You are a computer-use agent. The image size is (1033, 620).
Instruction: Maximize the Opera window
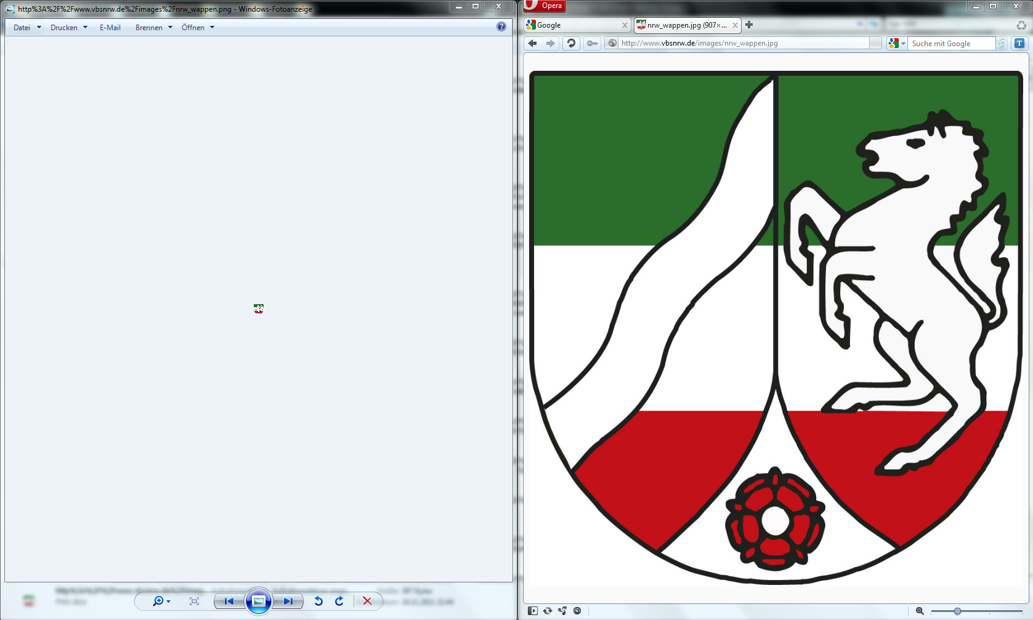click(993, 6)
